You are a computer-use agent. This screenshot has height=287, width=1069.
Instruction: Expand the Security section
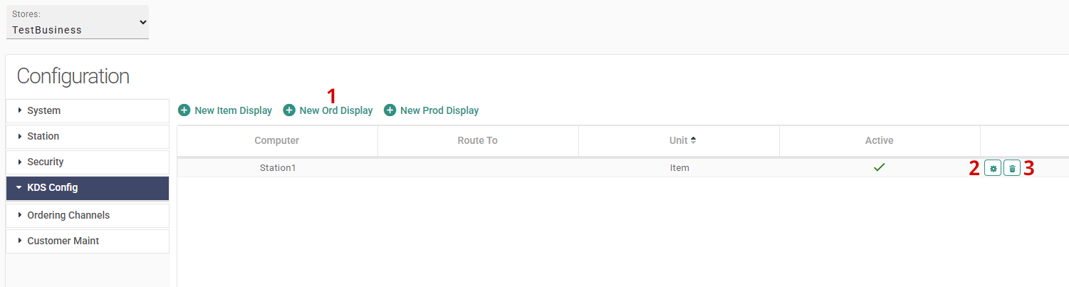pos(88,162)
